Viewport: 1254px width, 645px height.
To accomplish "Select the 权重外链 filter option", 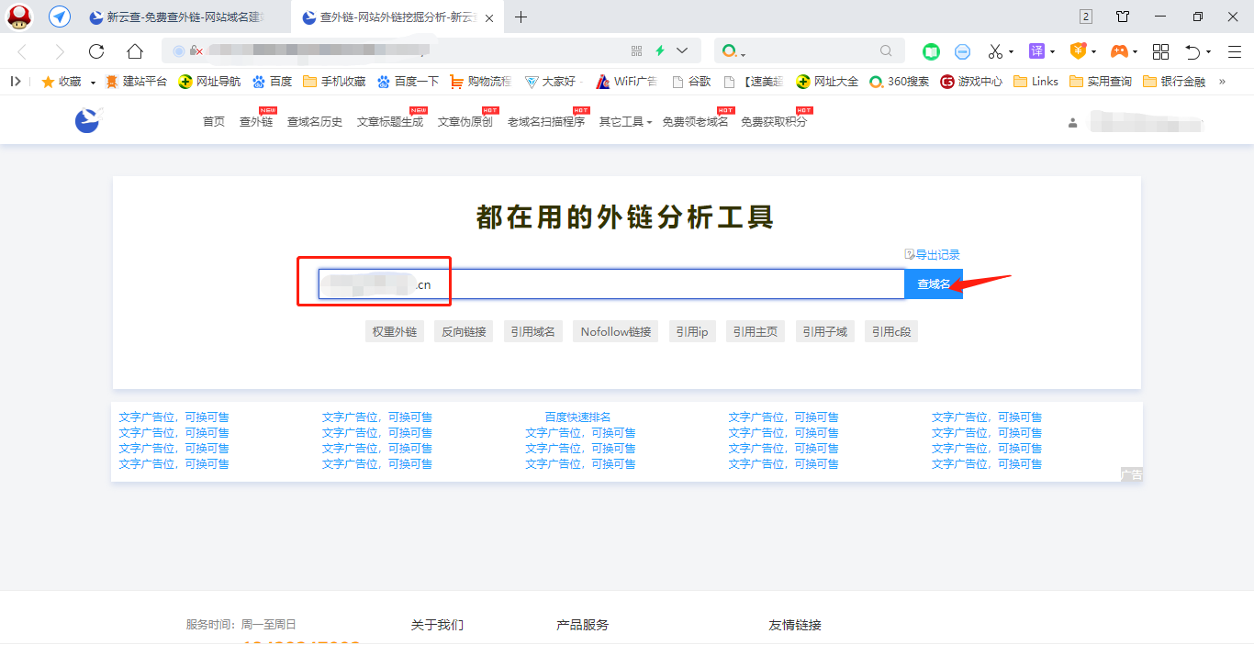I will 395,331.
